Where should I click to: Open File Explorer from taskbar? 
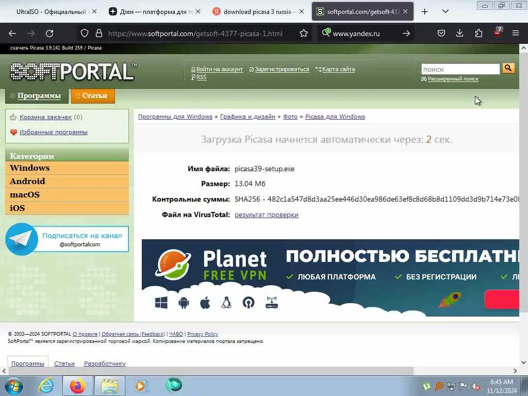tap(110, 386)
